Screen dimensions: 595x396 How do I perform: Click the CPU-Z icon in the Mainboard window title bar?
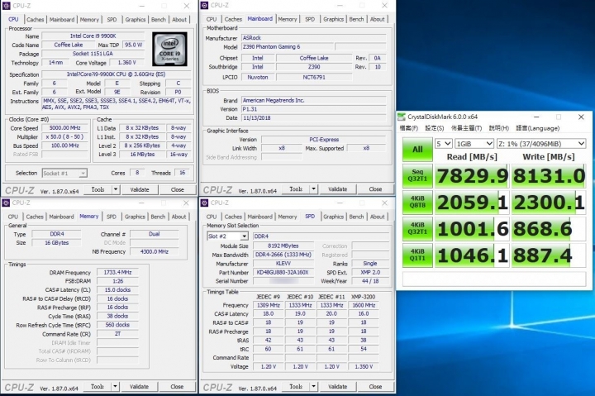[205, 5]
